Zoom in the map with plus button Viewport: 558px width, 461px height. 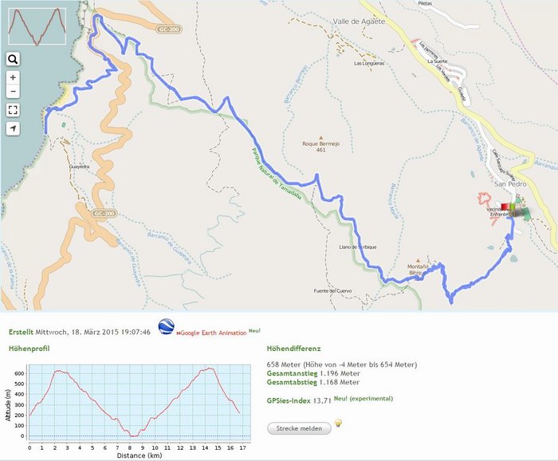(x=13, y=78)
